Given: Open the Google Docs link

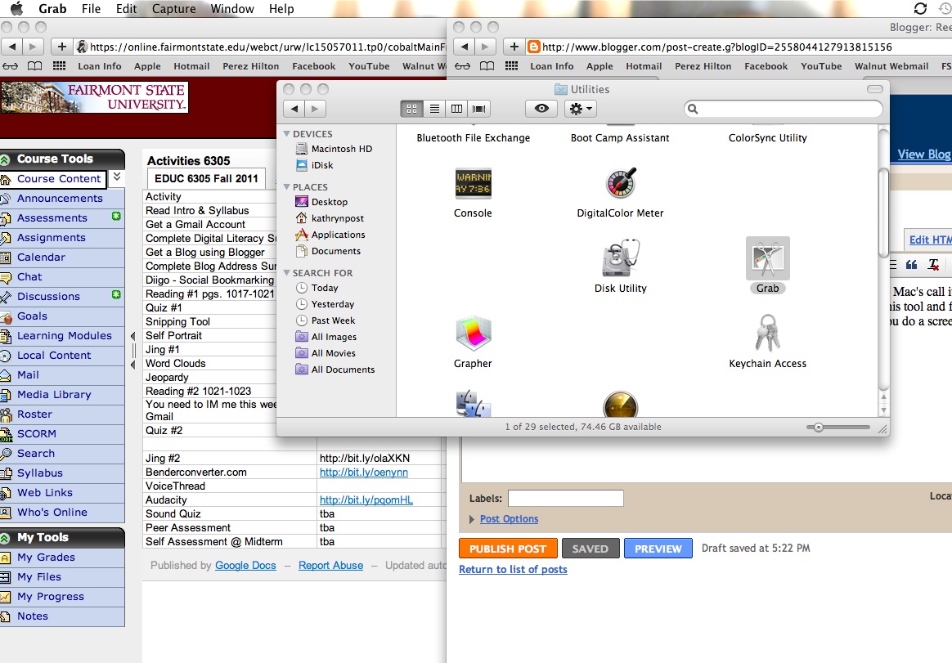Looking at the screenshot, I should 245,565.
